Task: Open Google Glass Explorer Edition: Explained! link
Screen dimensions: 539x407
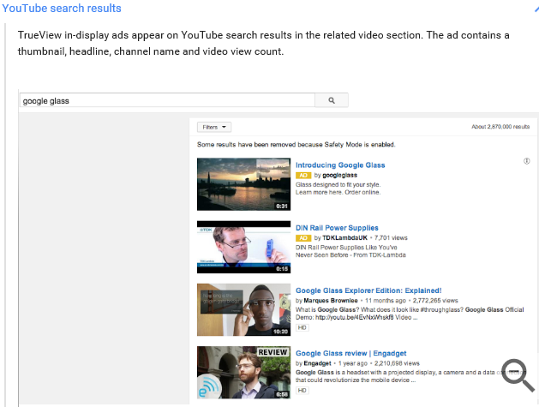Action: pos(368,290)
